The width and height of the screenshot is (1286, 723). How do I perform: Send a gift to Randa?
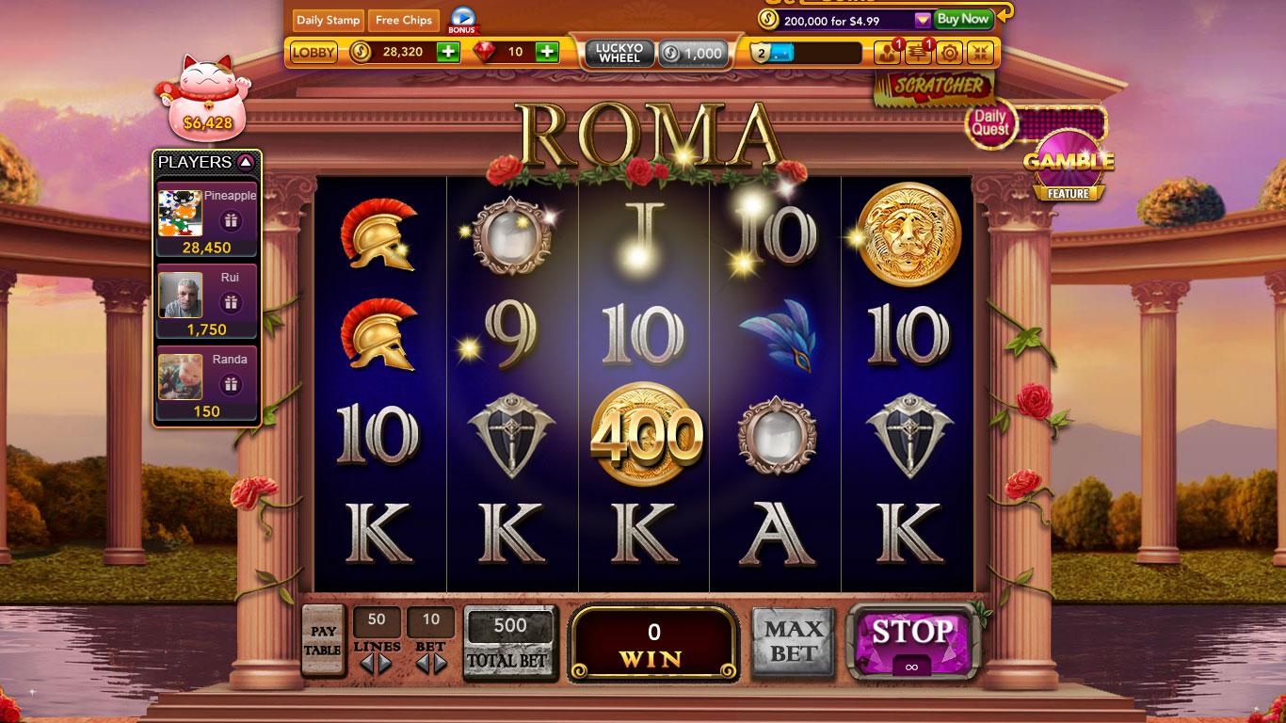(x=230, y=384)
